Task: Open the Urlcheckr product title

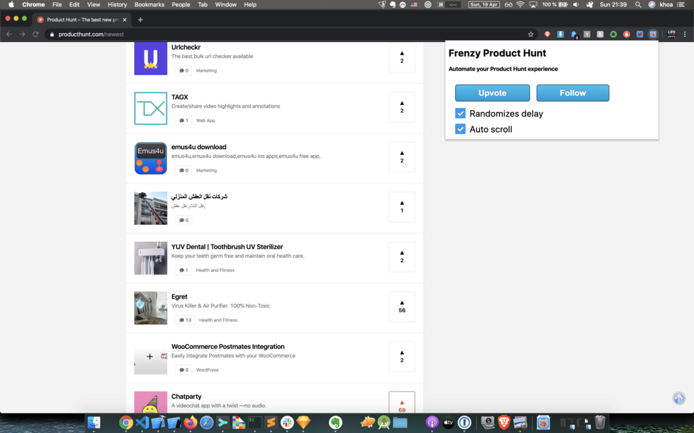Action: (186, 48)
